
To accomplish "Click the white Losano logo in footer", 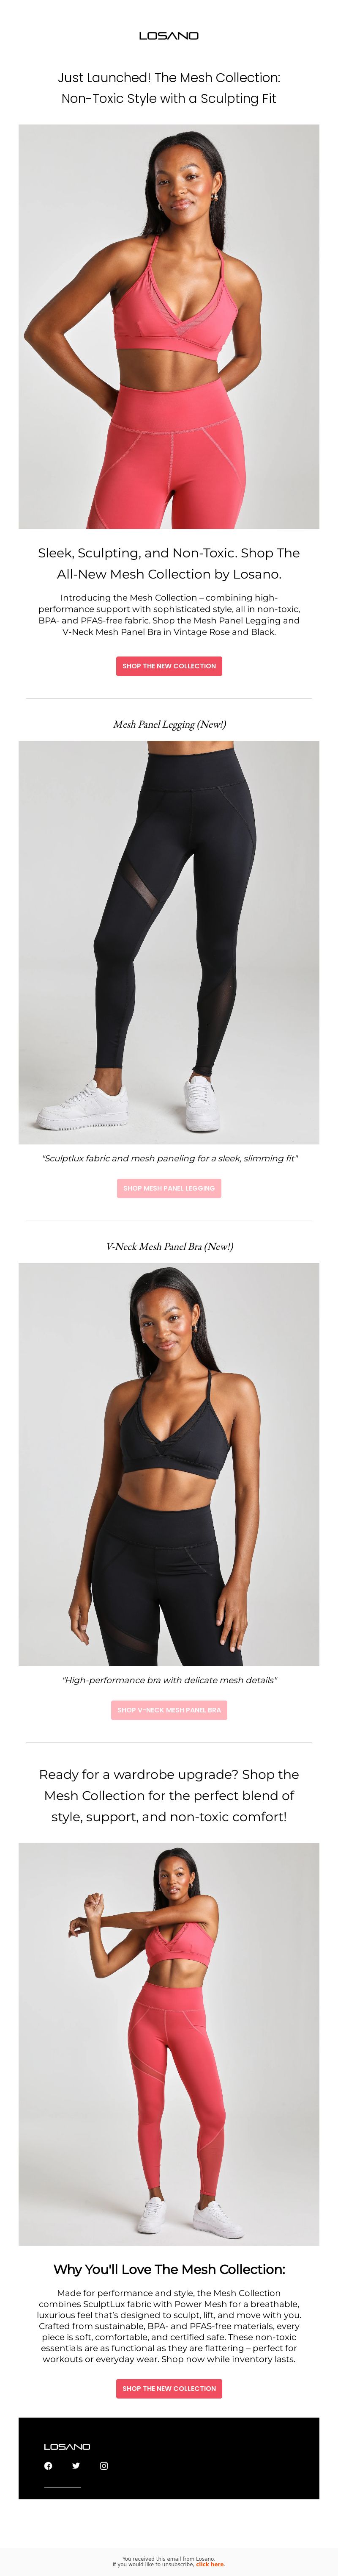I will coord(67,2446).
